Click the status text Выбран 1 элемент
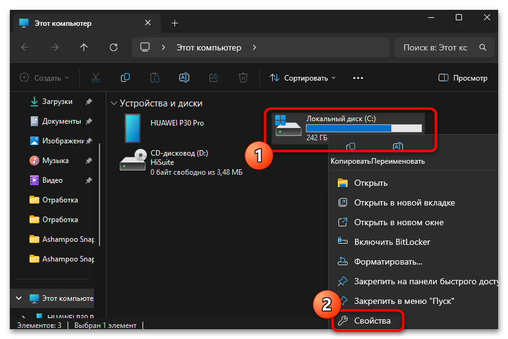Viewport: 508px width, 339px height. pos(105,325)
